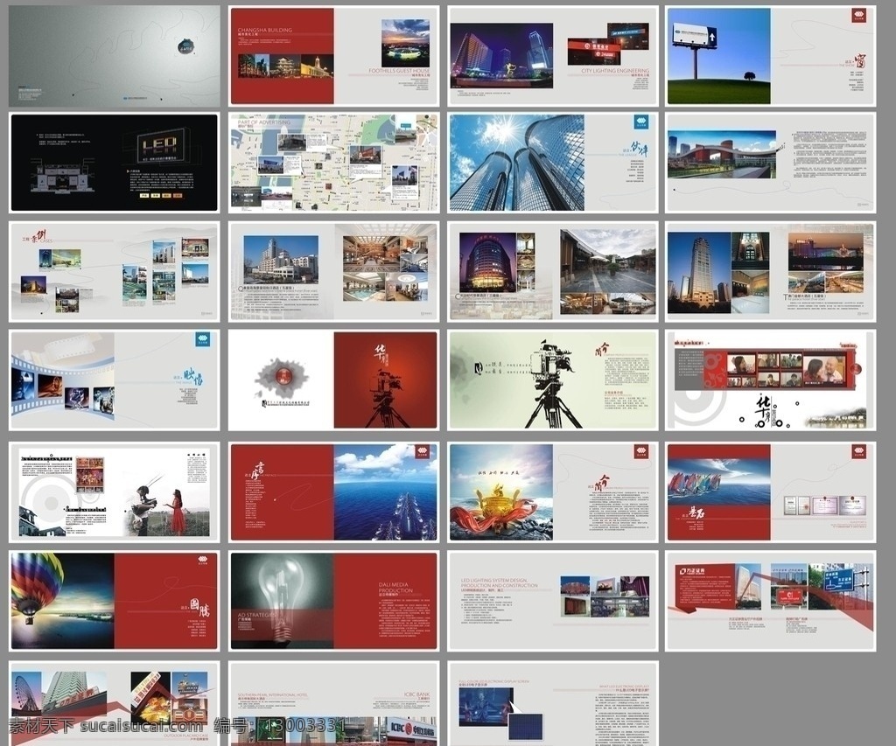
Task: Click the "DALI MEDIA PRODUCTION" title
Action: [x=395, y=587]
